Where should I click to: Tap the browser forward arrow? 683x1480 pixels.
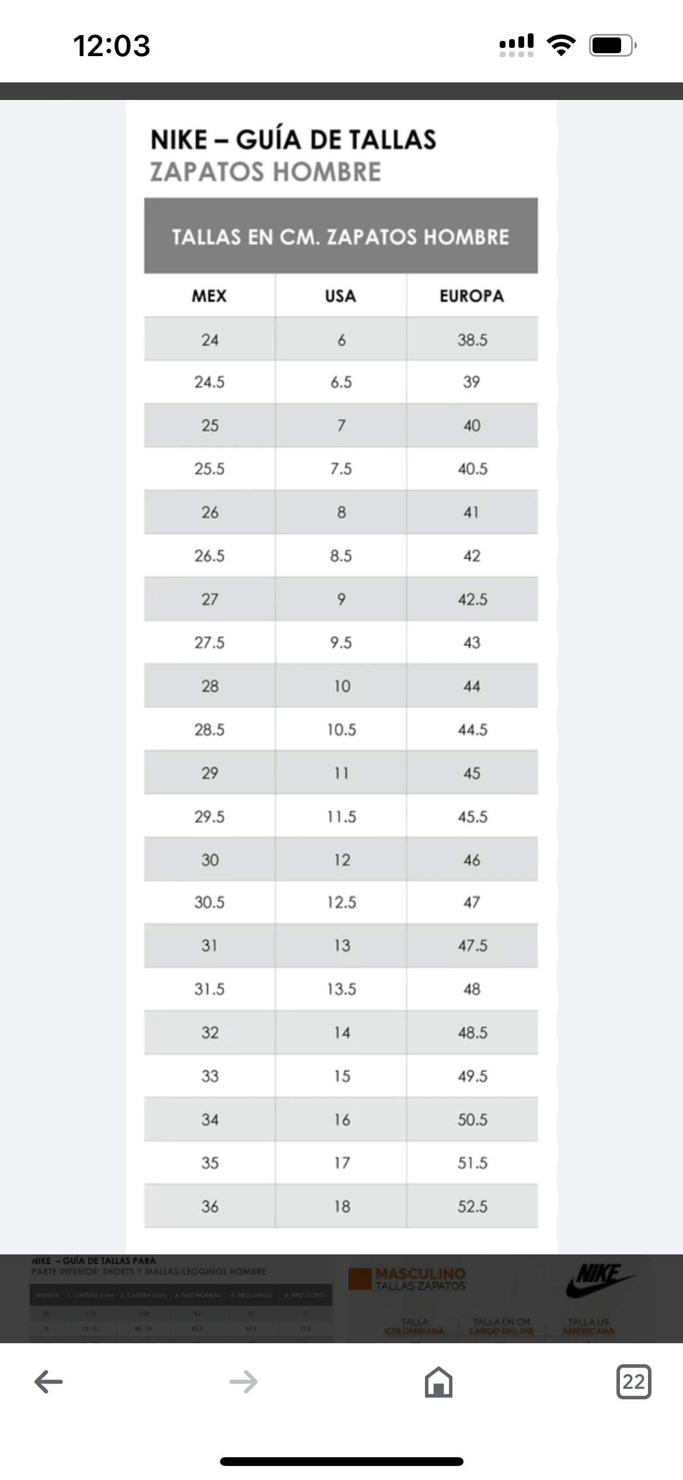[x=243, y=1382]
